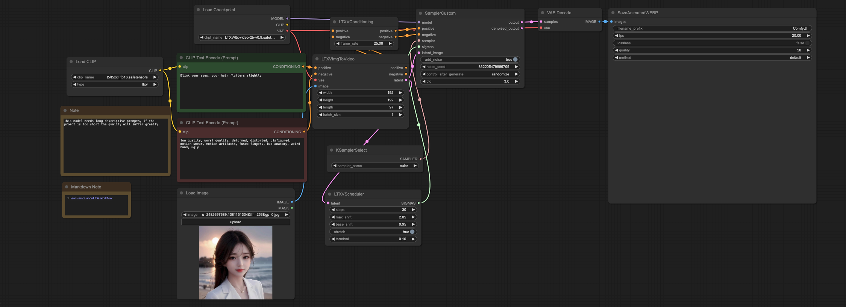Collapse the LTXVScheduler node via its dot
The height and width of the screenshot is (307, 846).
[330, 194]
